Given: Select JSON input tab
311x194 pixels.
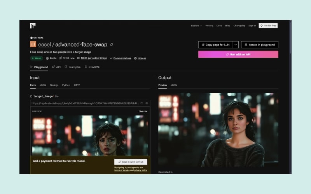Looking at the screenshot, I should [x=43, y=85].
